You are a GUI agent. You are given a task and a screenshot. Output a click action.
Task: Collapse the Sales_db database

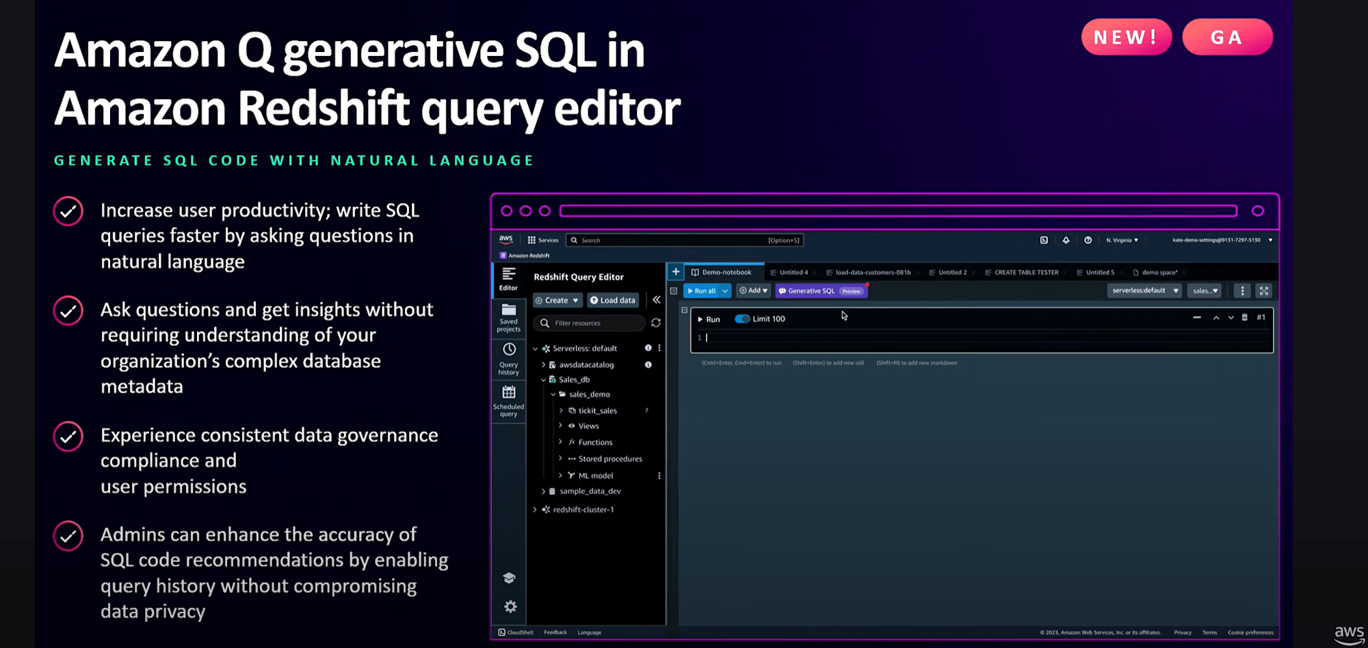pos(544,380)
